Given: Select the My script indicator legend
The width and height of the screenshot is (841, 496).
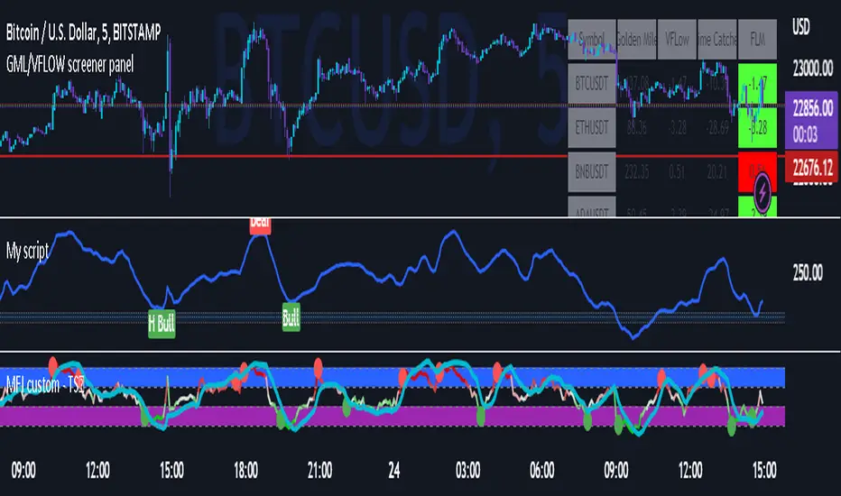Looking at the screenshot, I should pyautogui.click(x=27, y=251).
